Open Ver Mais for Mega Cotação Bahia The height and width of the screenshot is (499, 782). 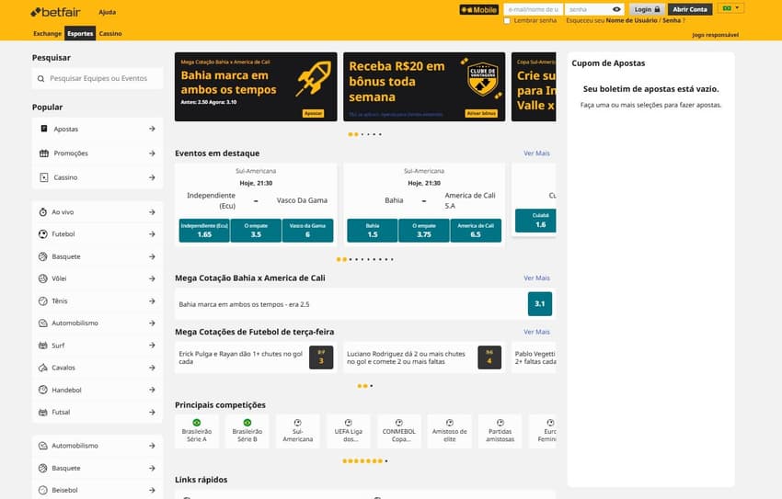pos(536,278)
